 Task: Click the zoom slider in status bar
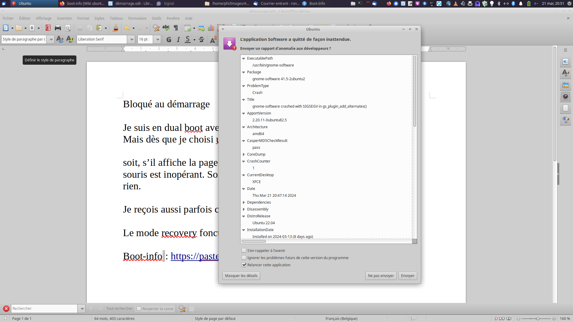pos(537,319)
